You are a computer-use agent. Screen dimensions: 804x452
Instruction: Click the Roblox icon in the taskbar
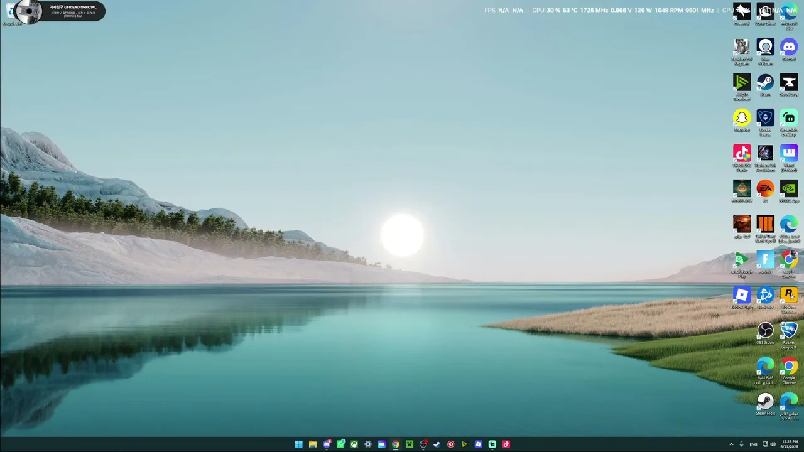tap(479, 444)
